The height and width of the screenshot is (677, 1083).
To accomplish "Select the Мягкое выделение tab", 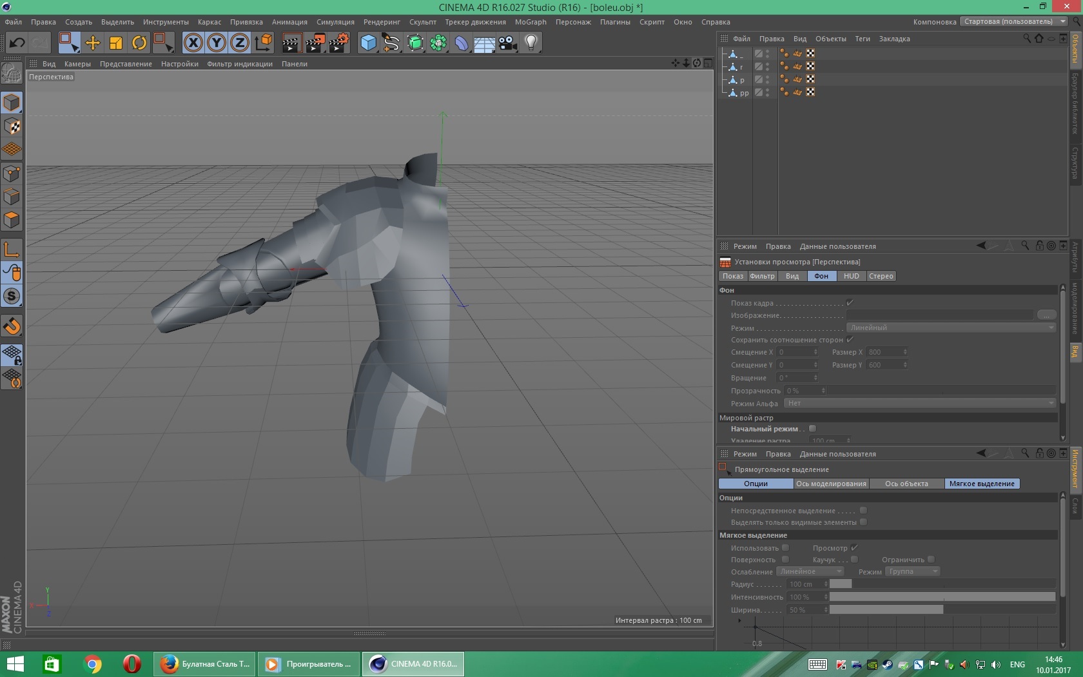I will coord(982,484).
